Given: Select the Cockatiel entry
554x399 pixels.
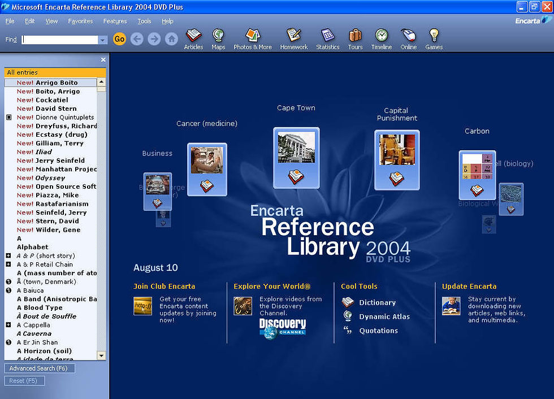Looking at the screenshot, I should [x=50, y=100].
